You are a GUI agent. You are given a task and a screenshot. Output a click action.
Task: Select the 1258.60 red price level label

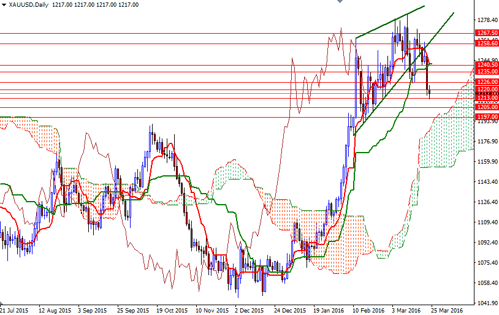[x=487, y=44]
